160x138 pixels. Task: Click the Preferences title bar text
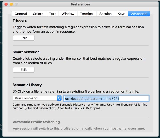[x=80, y=4]
